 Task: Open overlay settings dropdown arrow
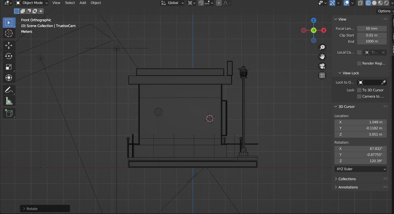353,3
